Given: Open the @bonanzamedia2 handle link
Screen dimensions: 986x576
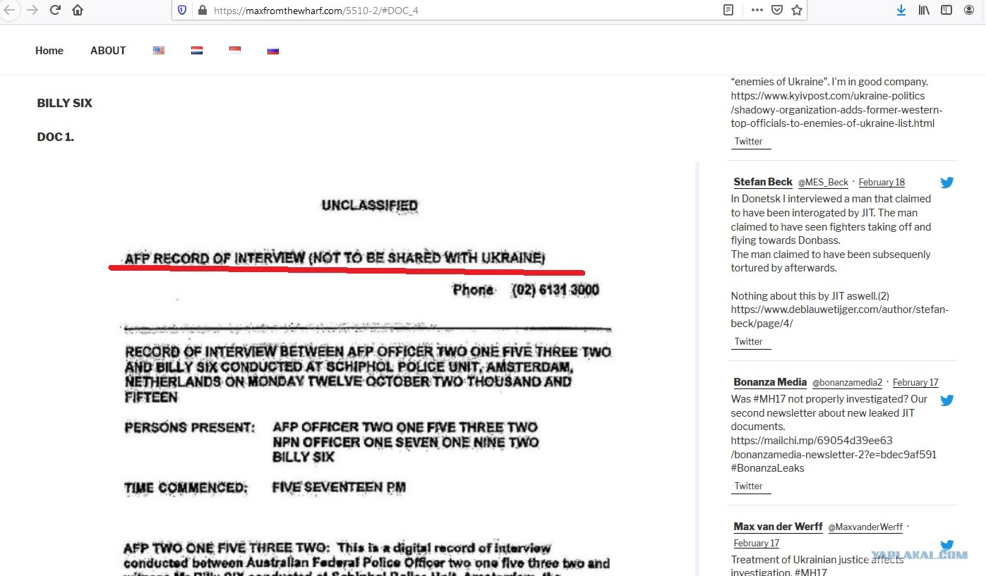Looking at the screenshot, I should 847,383.
